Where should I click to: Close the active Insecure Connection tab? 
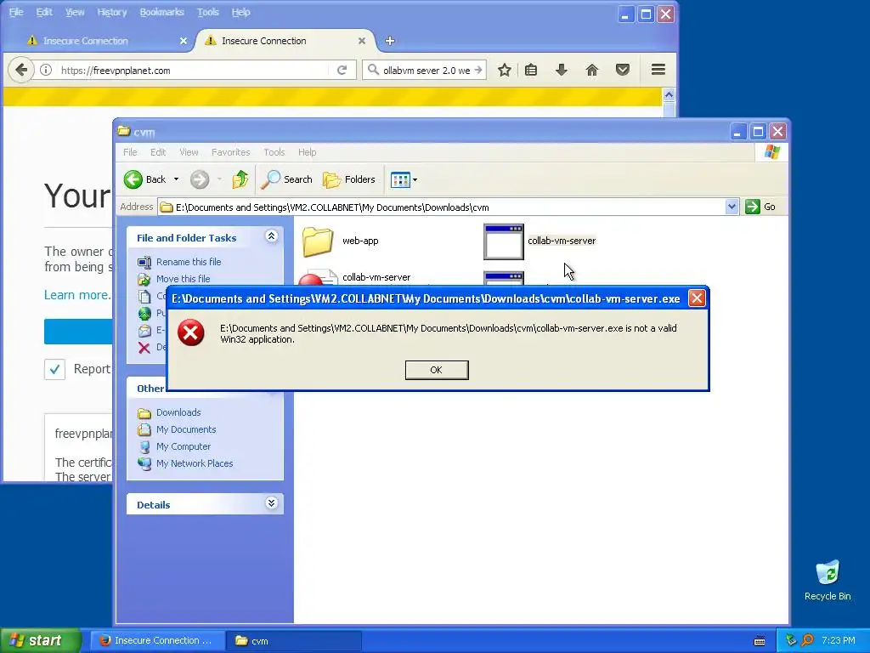click(x=362, y=41)
